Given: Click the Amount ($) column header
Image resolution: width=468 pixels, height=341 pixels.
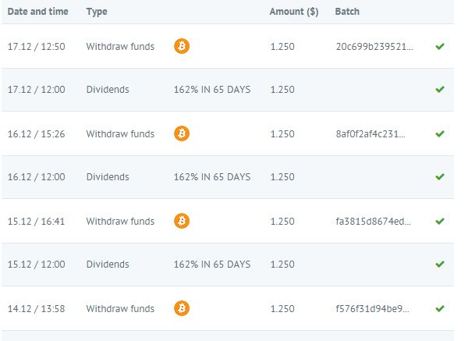Looking at the screenshot, I should coord(294,12).
